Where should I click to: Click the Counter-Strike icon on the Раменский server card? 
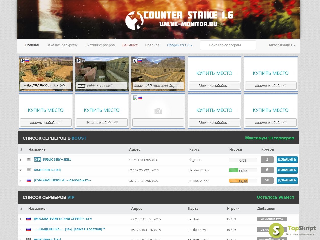(x=135, y=61)
